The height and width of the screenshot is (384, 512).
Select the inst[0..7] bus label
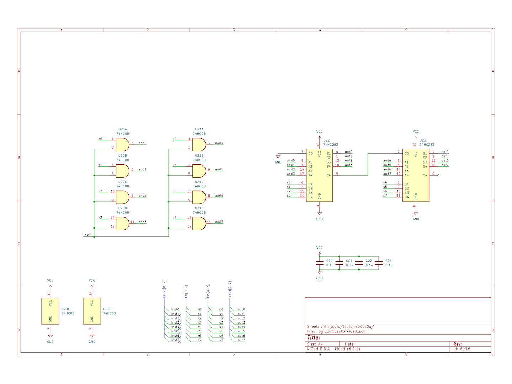tap(164, 289)
